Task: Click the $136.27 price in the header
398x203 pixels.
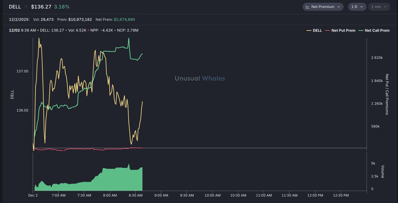Action: pyautogui.click(x=41, y=7)
